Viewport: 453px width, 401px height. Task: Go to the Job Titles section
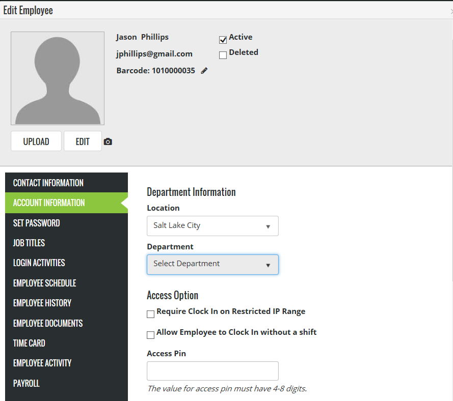pyautogui.click(x=29, y=243)
